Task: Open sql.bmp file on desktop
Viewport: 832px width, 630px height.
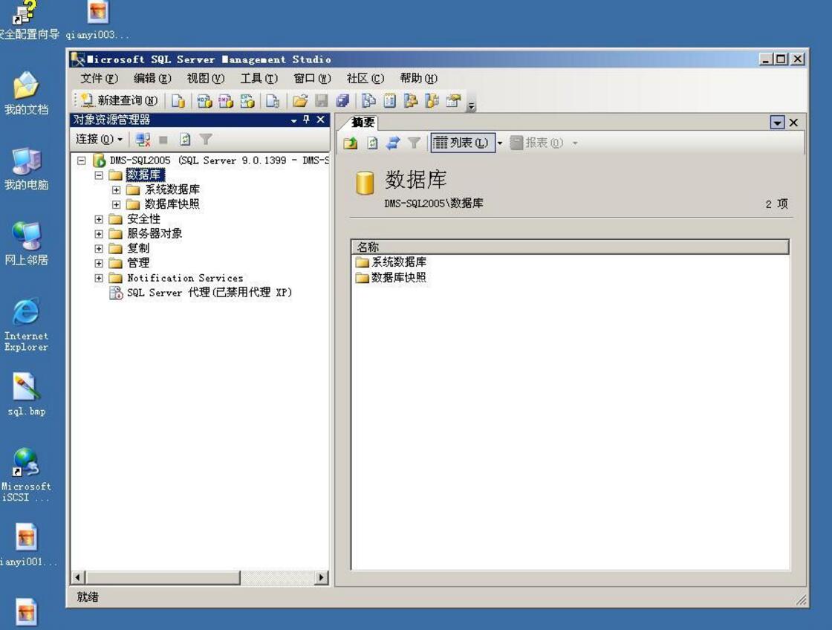Action: coord(26,394)
